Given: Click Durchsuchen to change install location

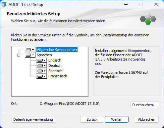Looking at the screenshot, I should [145, 105].
